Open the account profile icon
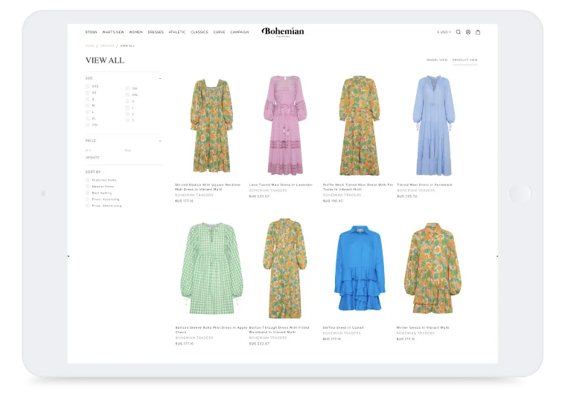The height and width of the screenshot is (398, 565). click(x=468, y=32)
